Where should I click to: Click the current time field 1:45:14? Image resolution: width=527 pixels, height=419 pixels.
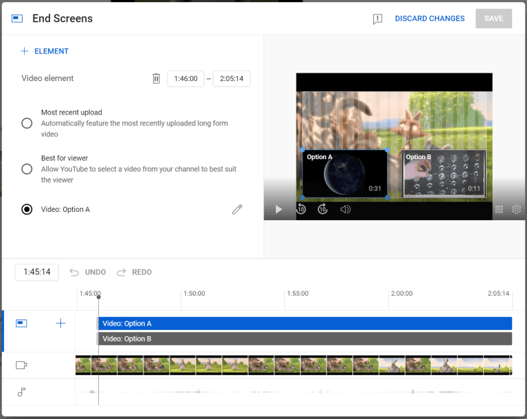tap(37, 272)
